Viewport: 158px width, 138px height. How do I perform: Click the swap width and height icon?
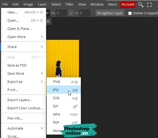tap(71, 13)
